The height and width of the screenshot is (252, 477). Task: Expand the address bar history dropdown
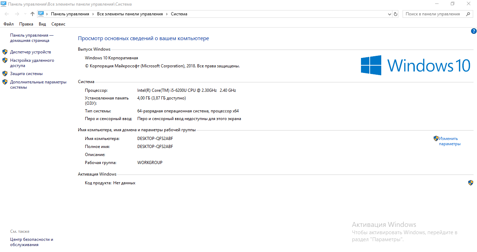(x=390, y=14)
